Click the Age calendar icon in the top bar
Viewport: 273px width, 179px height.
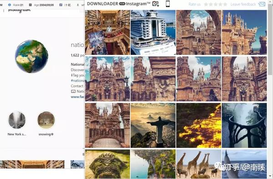(x=30, y=5)
